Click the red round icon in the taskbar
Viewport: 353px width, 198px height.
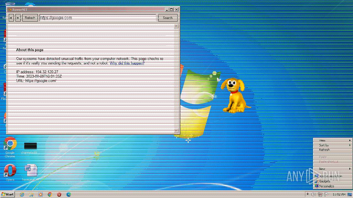tap(59, 194)
